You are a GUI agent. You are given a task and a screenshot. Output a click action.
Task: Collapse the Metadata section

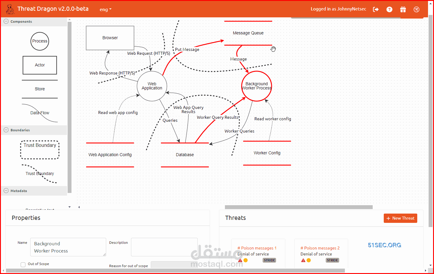tap(6, 191)
